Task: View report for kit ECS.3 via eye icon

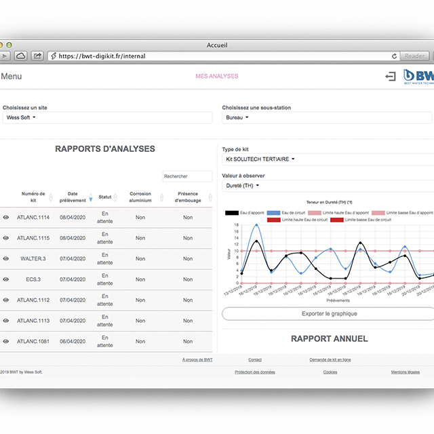Action: click(5, 279)
